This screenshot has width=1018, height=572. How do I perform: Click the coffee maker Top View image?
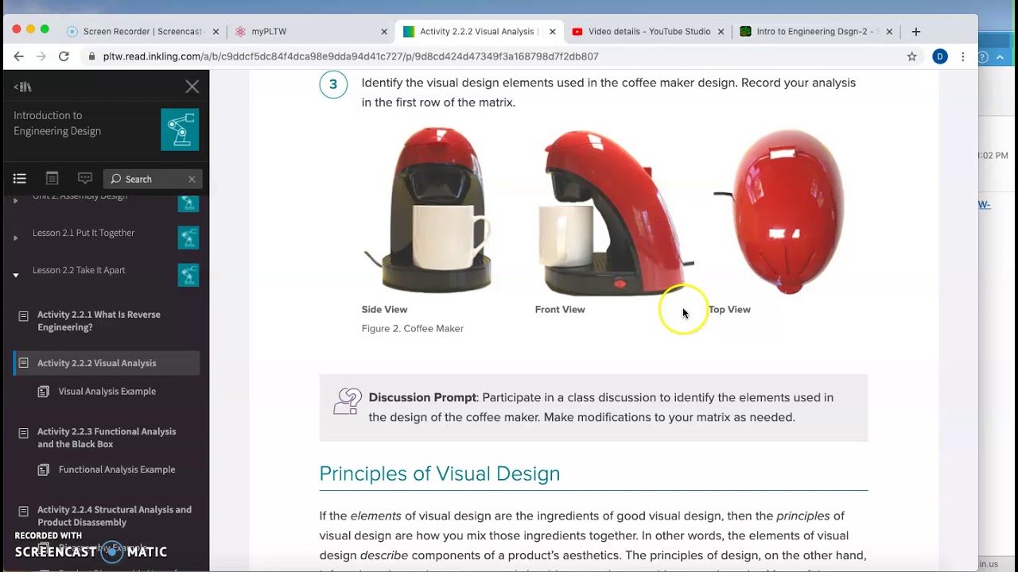tap(780, 211)
